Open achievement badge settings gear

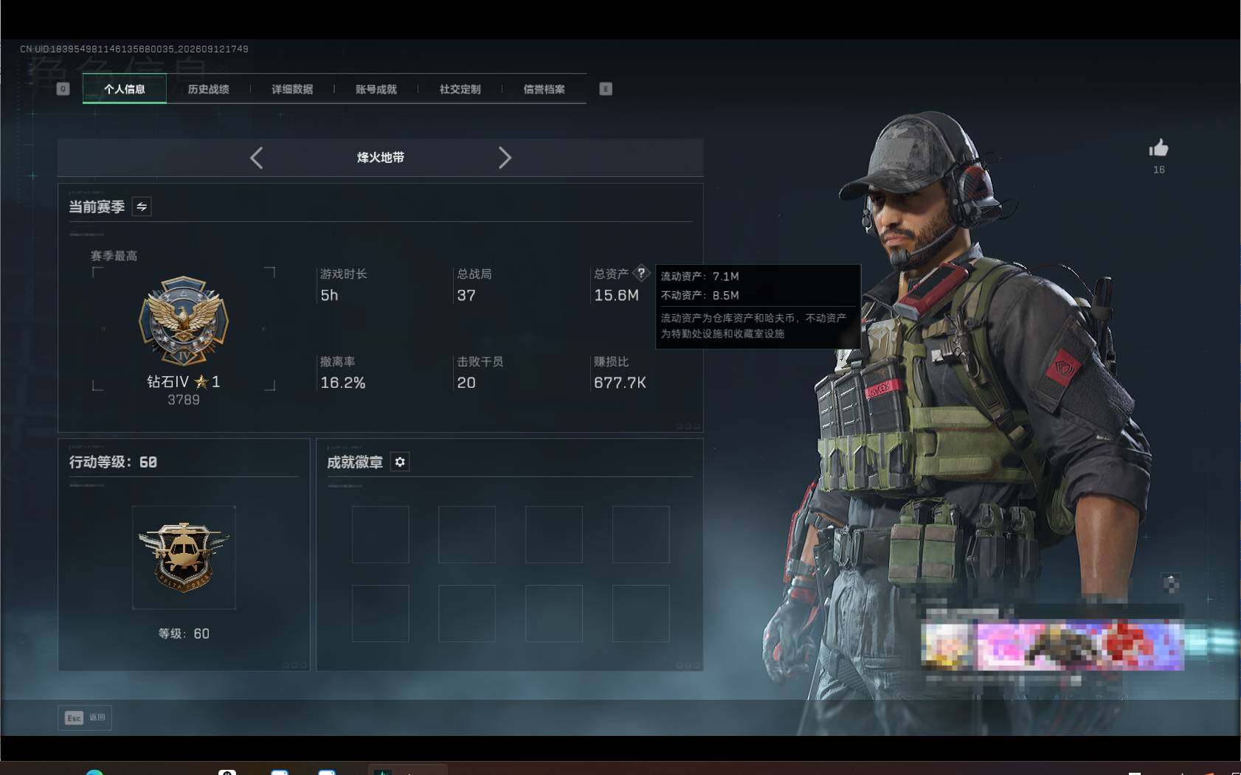point(400,462)
